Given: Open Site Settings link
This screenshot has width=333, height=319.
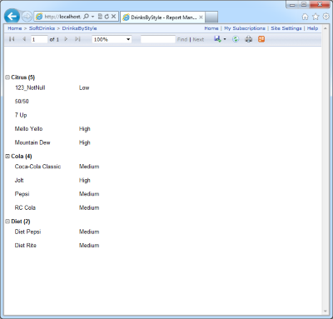Looking at the screenshot, I should (286, 28).
